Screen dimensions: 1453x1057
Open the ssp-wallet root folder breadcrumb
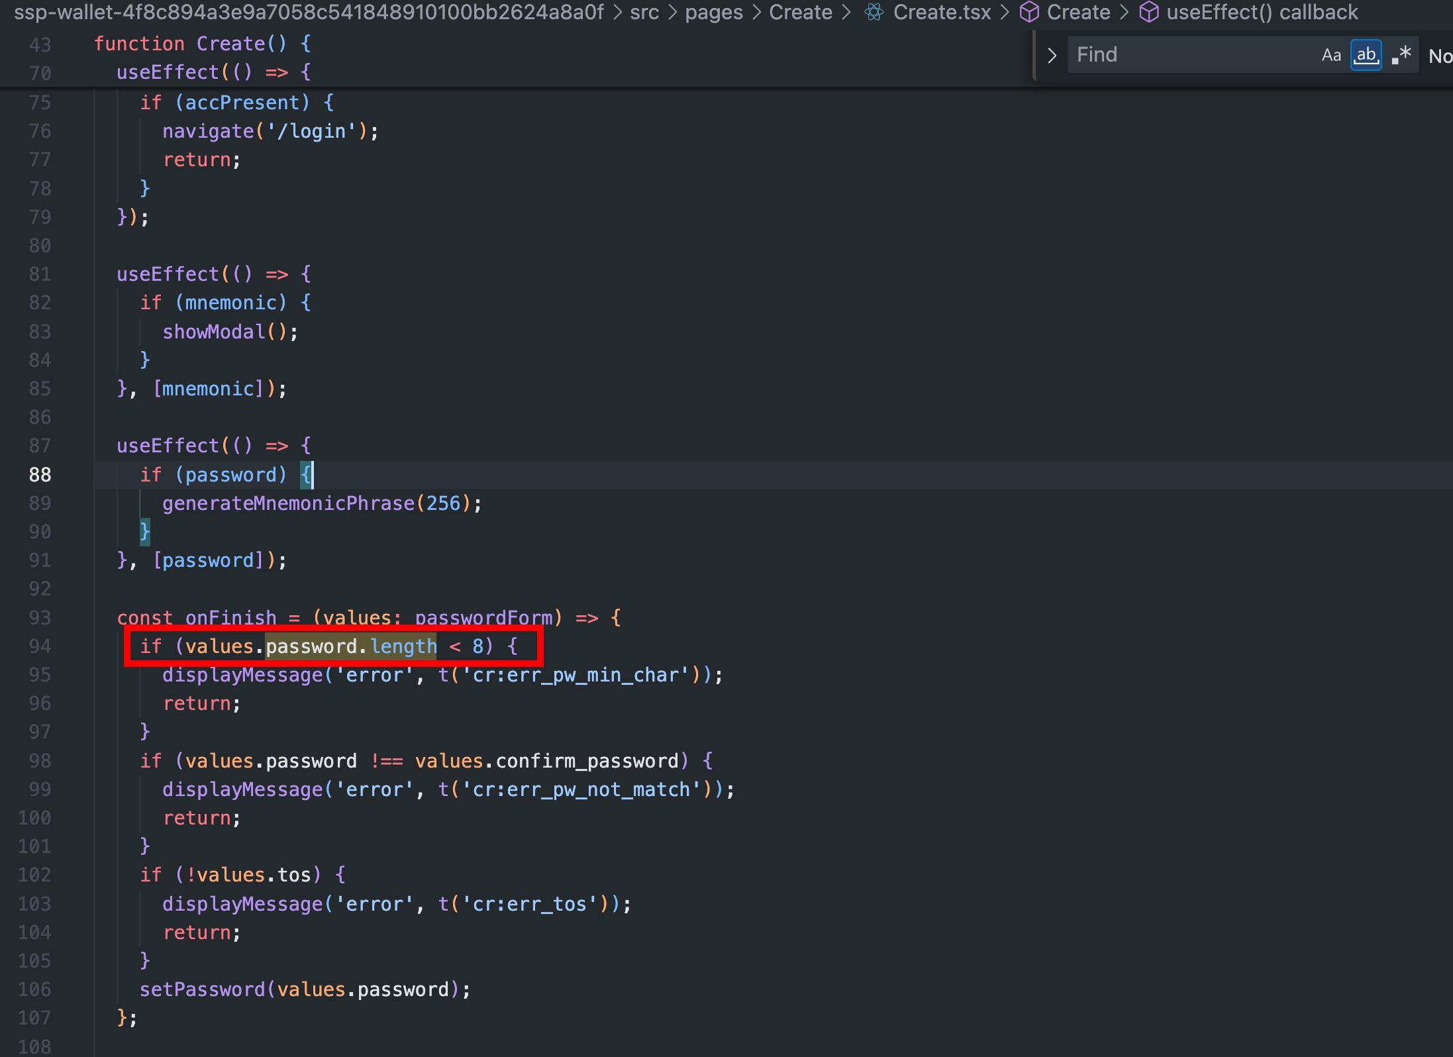309,12
